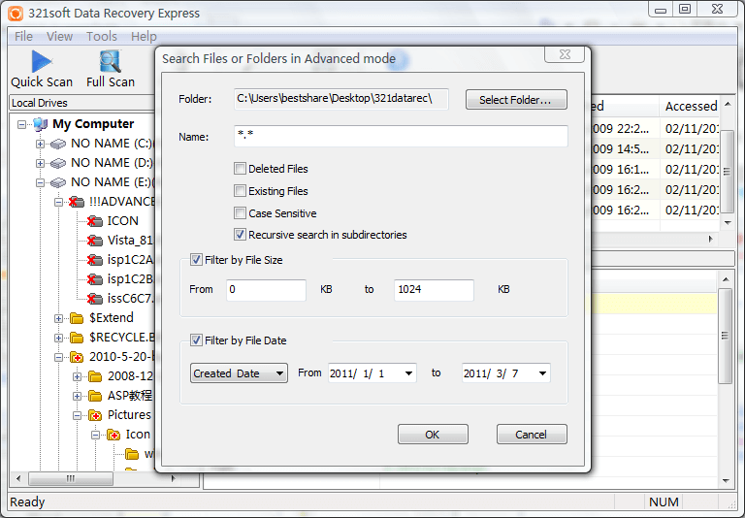This screenshot has height=518, width=745.
Task: Select the NO NAME (C:) drive icon
Action: tap(58, 144)
